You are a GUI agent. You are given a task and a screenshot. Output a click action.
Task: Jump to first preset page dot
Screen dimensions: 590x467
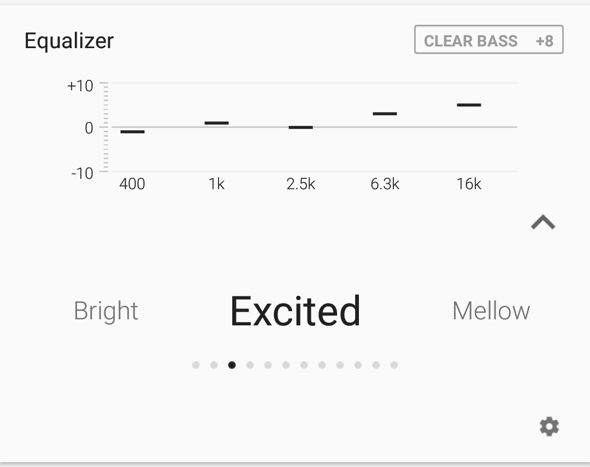pyautogui.click(x=196, y=365)
